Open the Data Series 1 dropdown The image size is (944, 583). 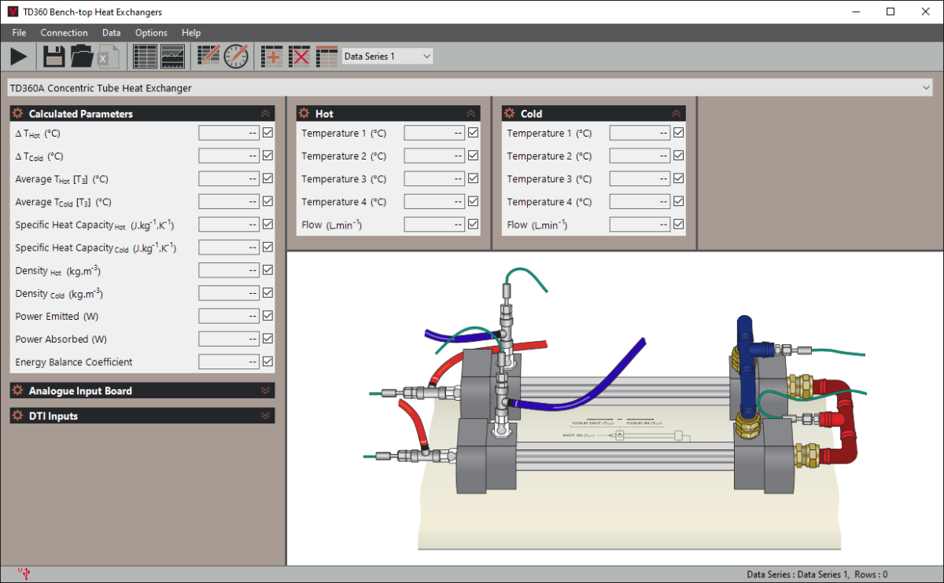pyautogui.click(x=387, y=56)
